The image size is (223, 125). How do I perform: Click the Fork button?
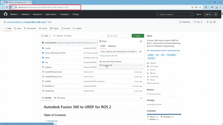(x=198, y=22)
